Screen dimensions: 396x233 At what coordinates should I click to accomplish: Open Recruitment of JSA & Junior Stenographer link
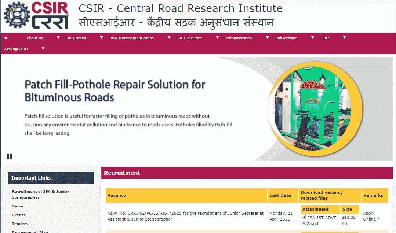(40, 194)
